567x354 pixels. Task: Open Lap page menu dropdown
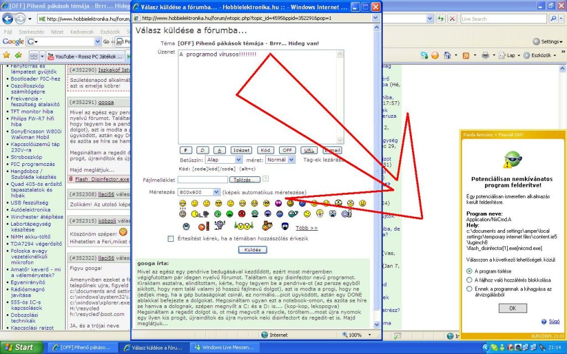(x=510, y=55)
